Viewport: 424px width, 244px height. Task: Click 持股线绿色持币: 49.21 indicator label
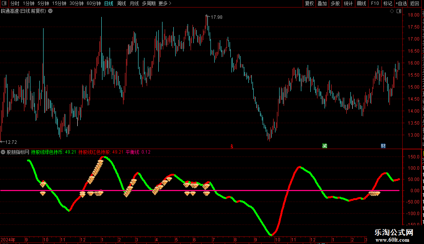[x=54, y=152]
